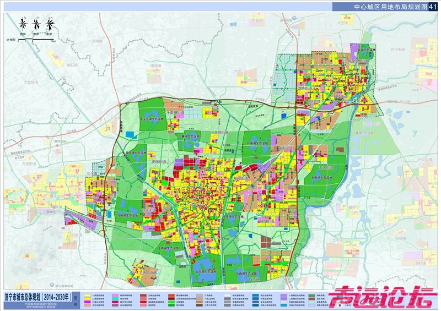Click the 西部 compass rose
This screenshot has height=311, width=441.
click(23, 24)
